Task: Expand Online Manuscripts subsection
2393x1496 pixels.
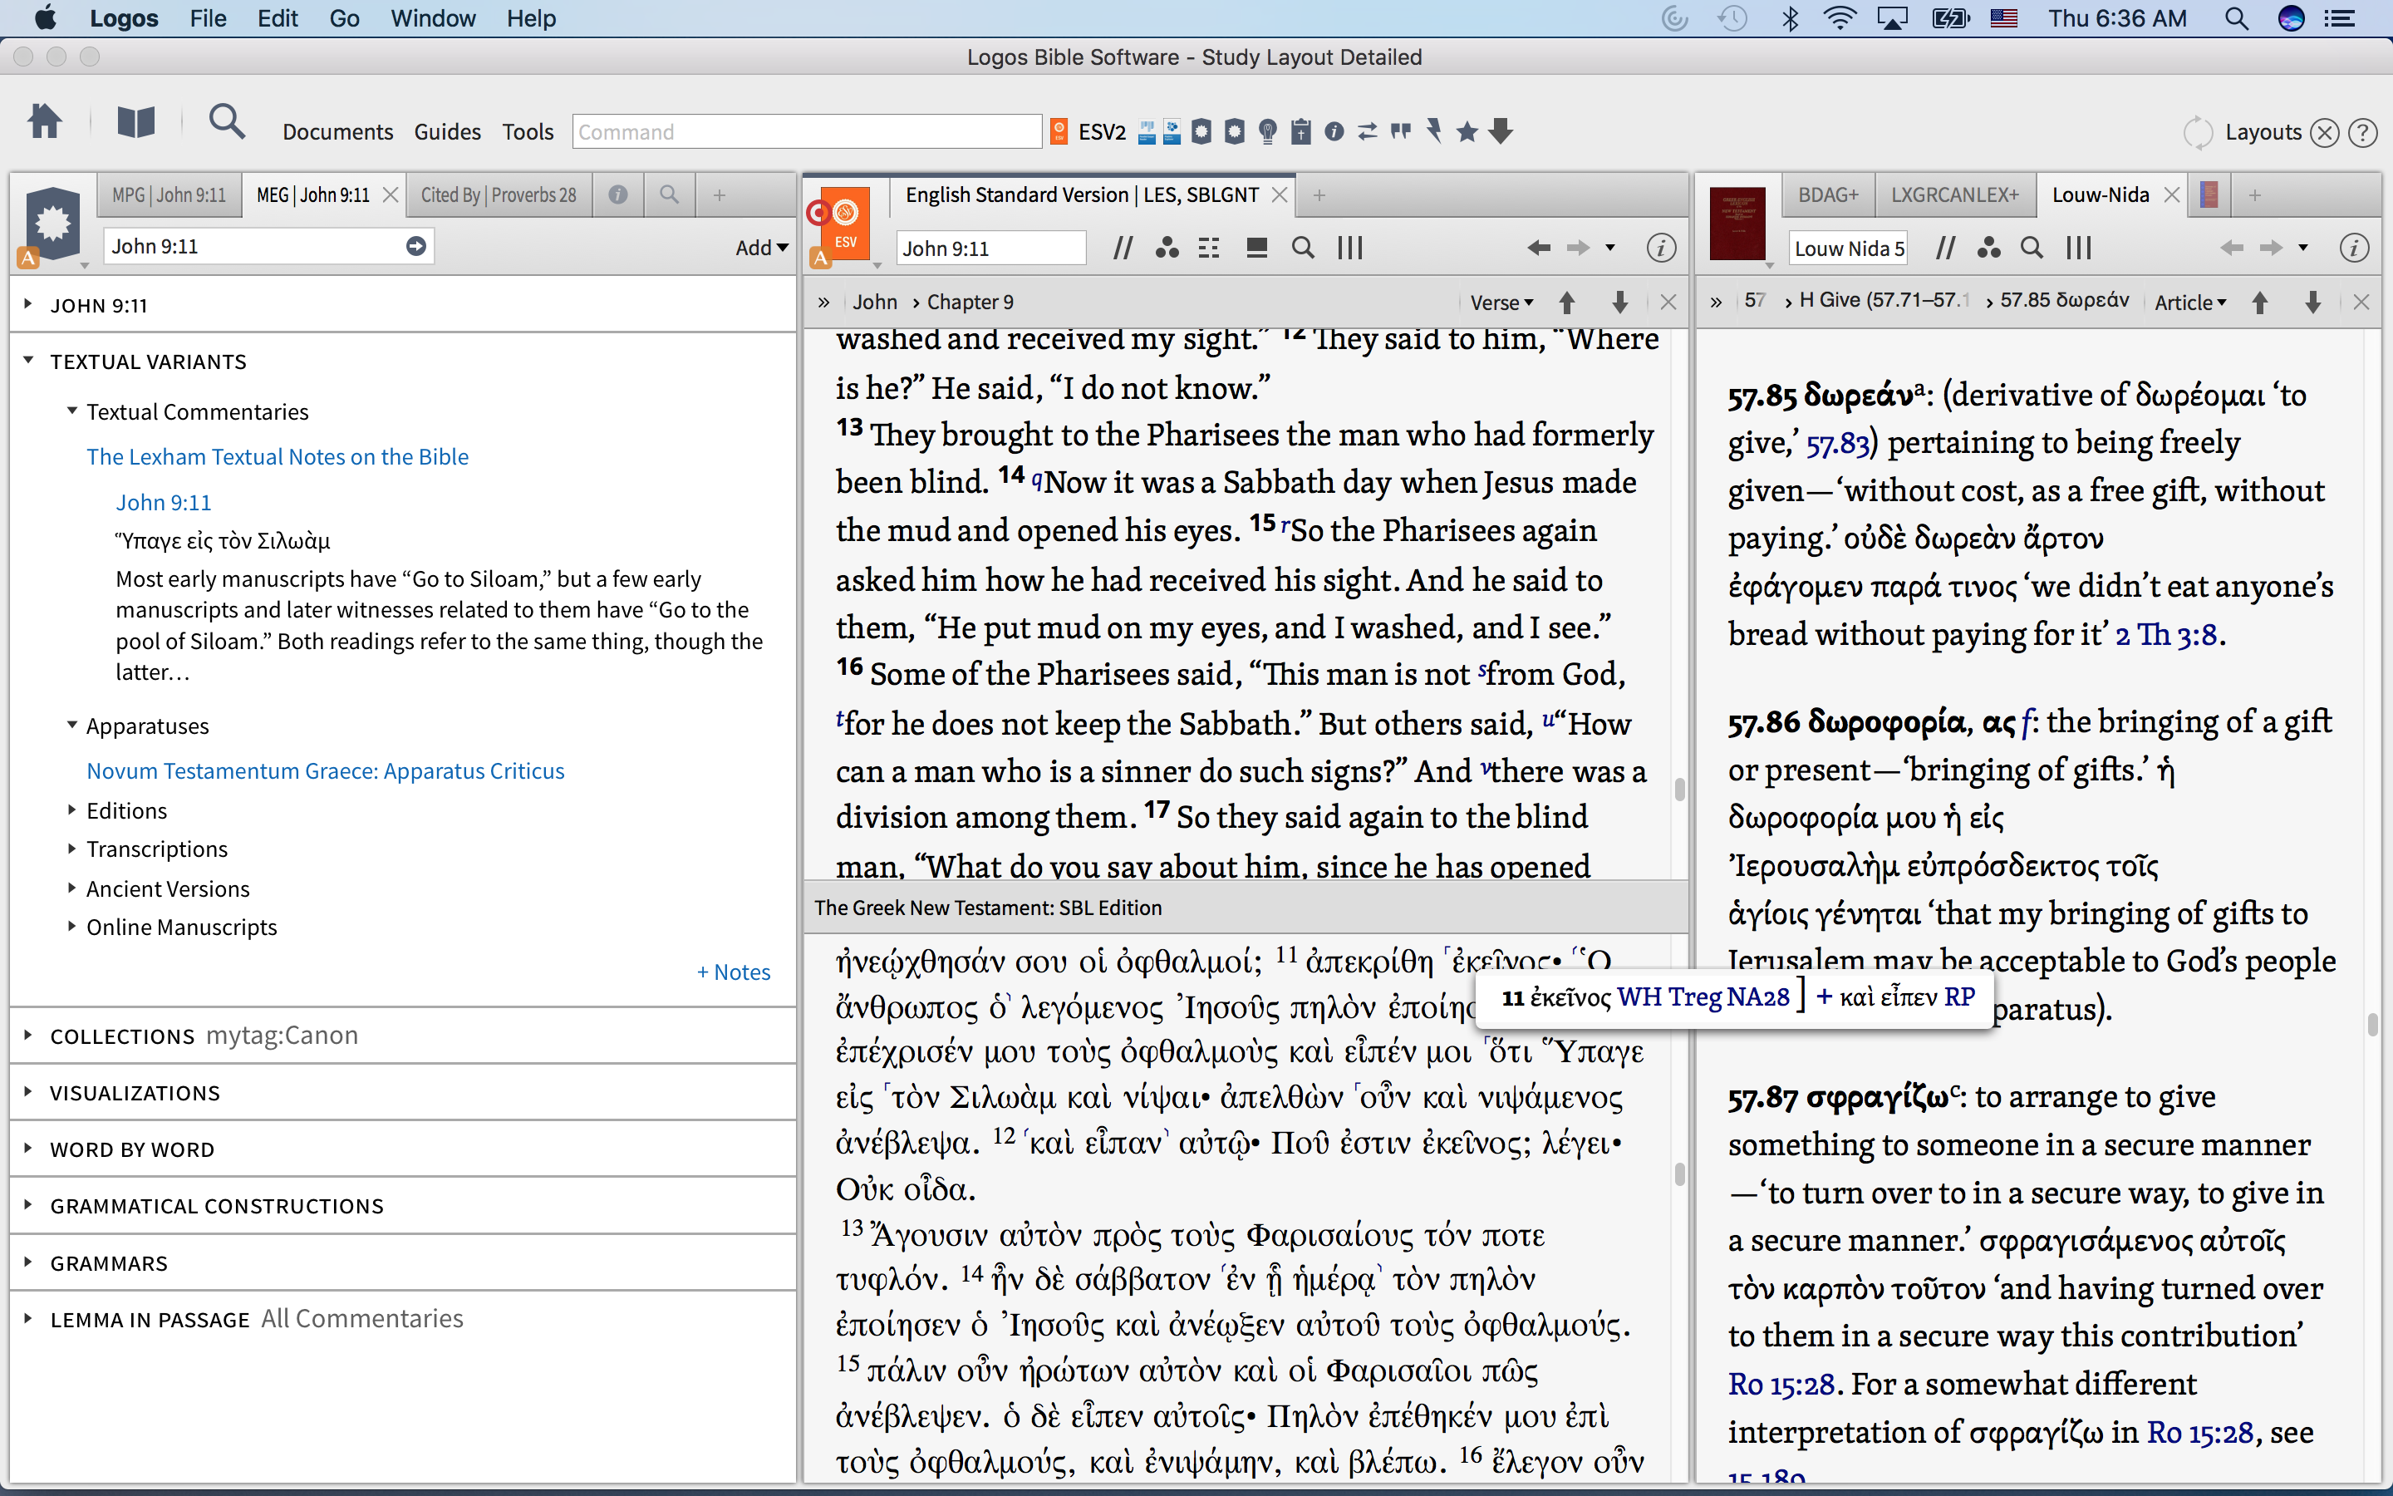Action: 71,927
